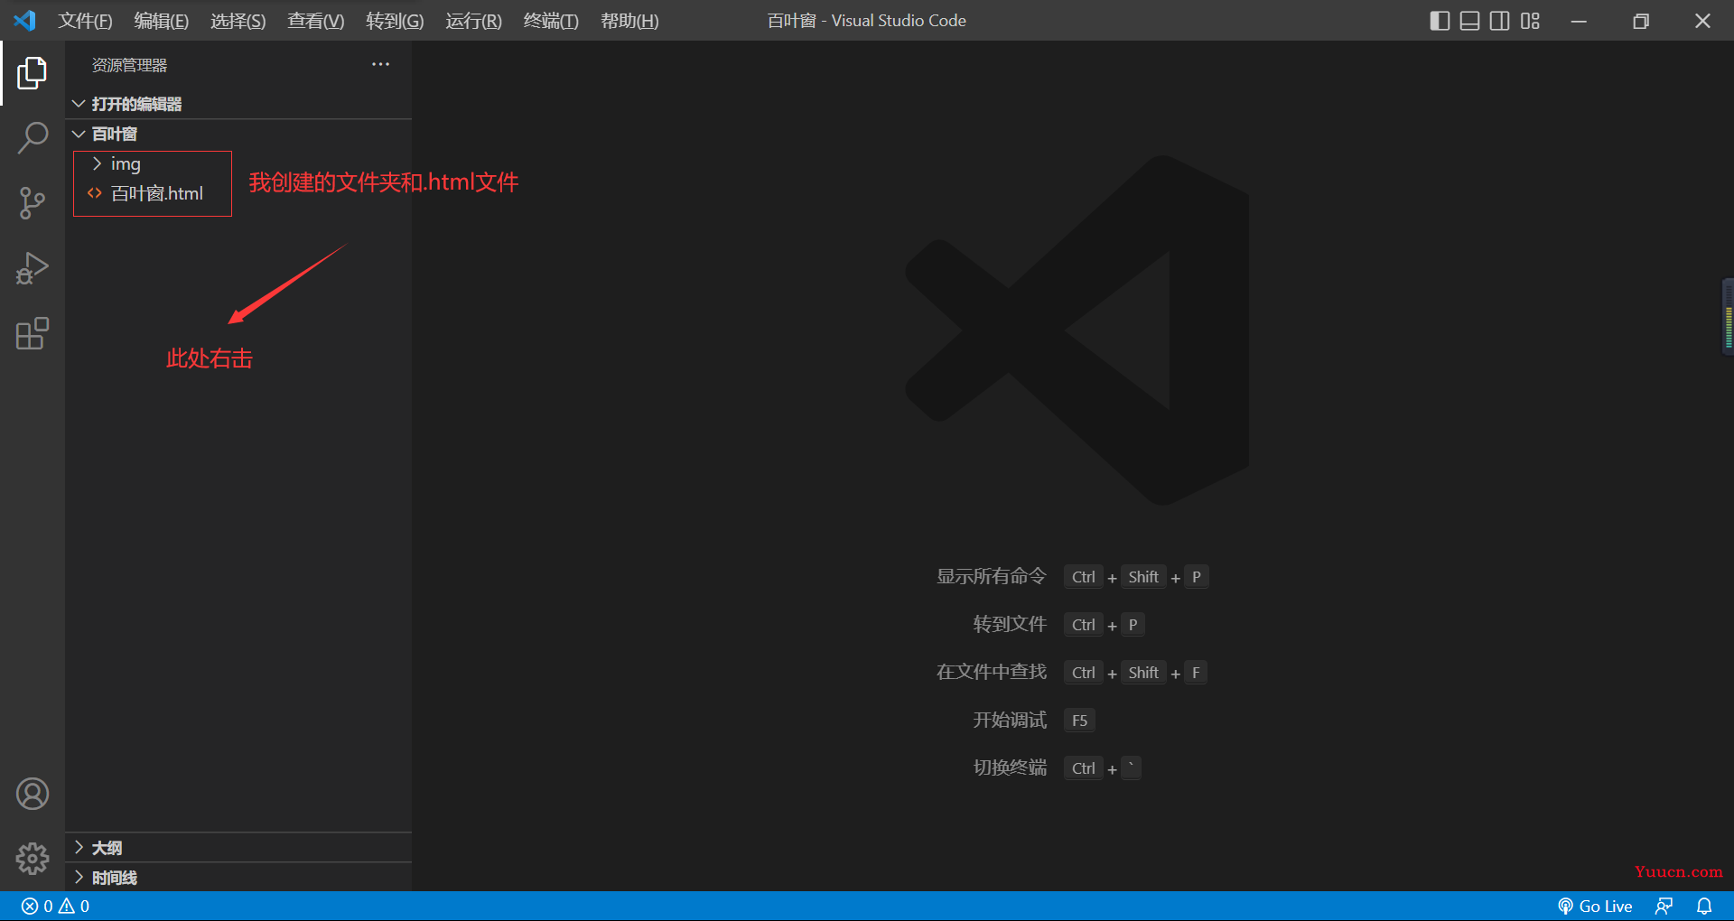Screen dimensions: 1734x921
Task: Toggle the bottom panel layout
Action: pos(1469,21)
